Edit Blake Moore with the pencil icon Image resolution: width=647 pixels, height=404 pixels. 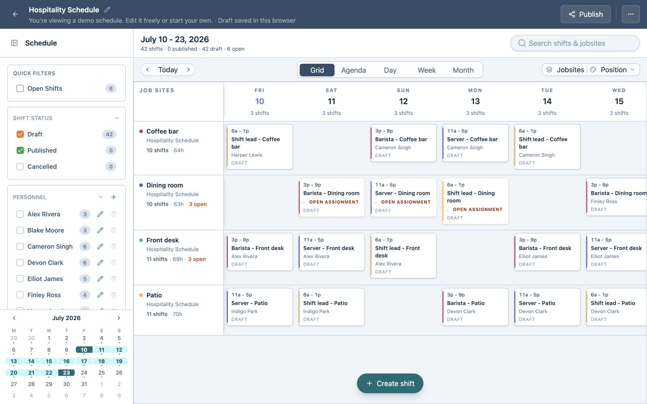click(100, 230)
